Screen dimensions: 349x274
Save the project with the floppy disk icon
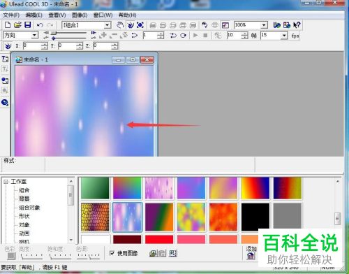[28, 25]
